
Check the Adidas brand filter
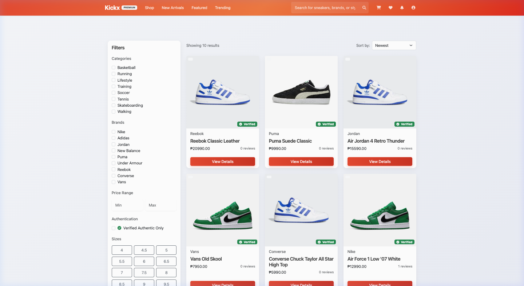(114, 138)
